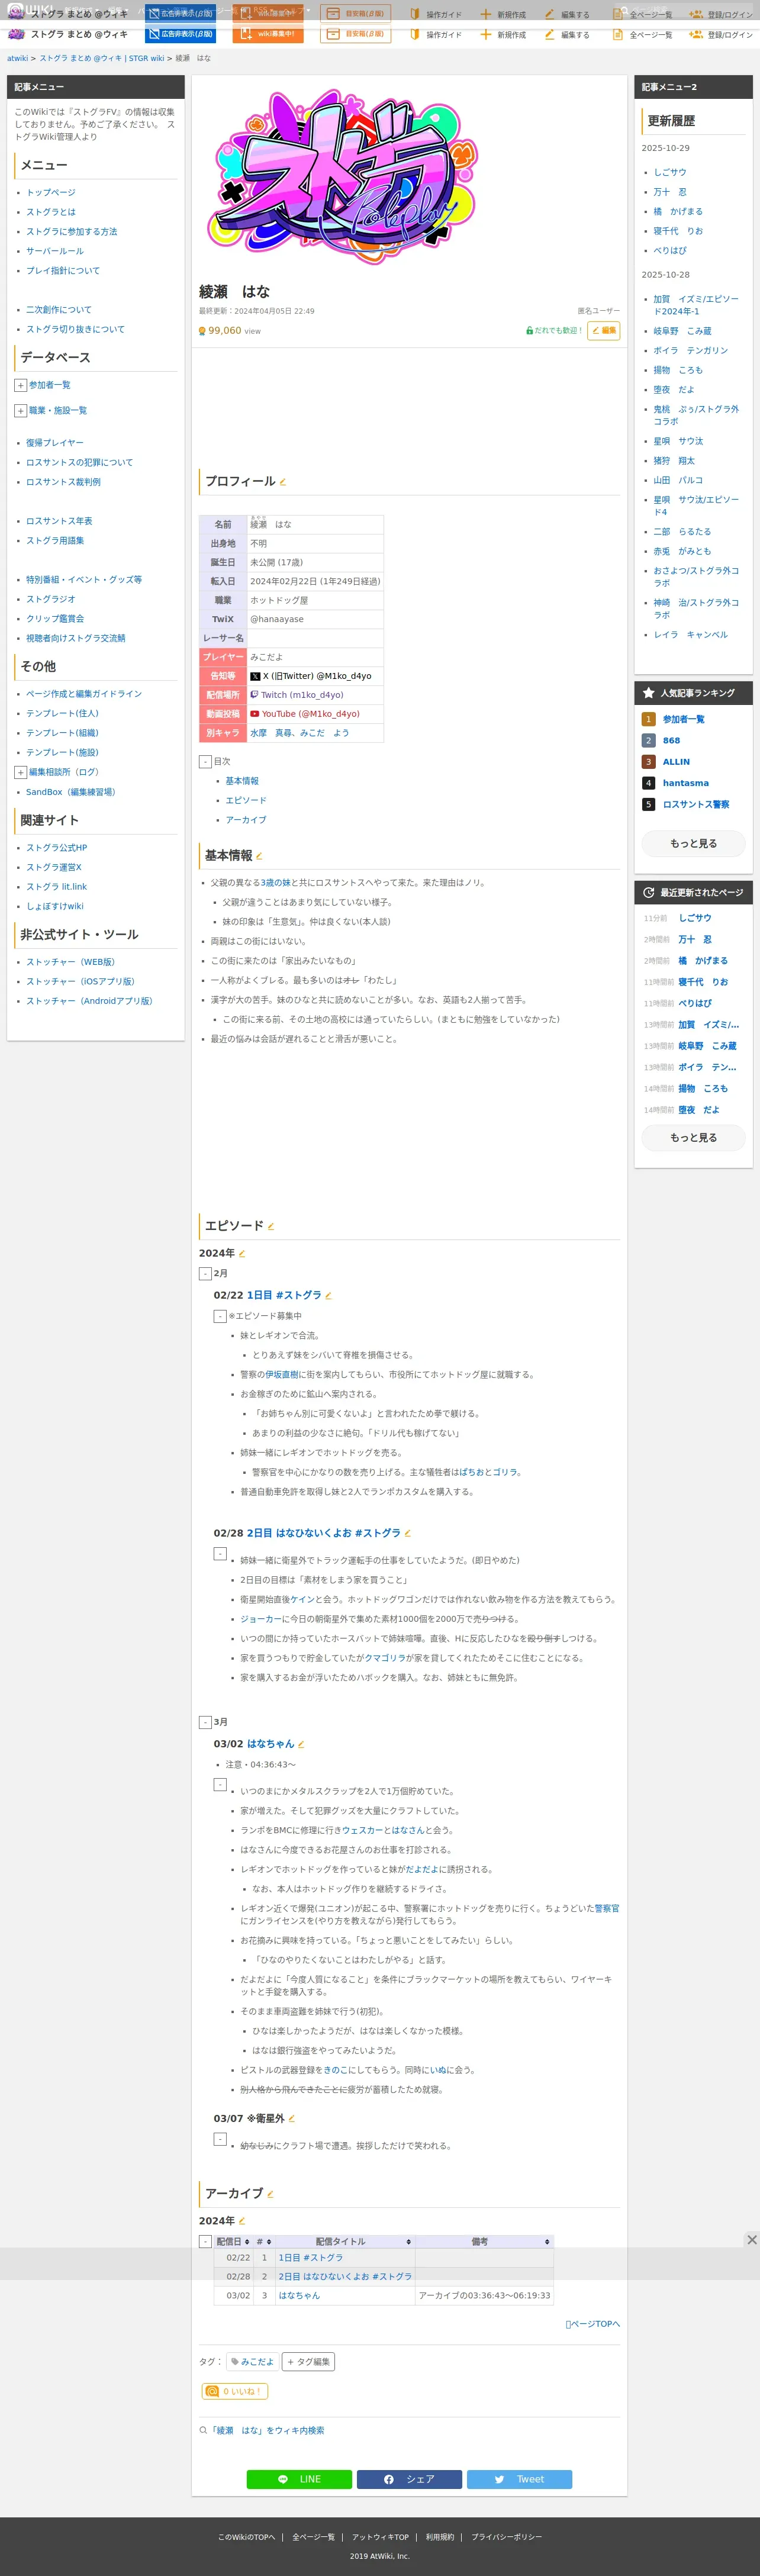Open 伊坂直樹 link in the 02/22 episode
The image size is (760, 2576).
[281, 1375]
